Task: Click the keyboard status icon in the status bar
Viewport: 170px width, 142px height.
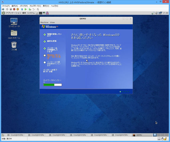Action: click(x=159, y=139)
